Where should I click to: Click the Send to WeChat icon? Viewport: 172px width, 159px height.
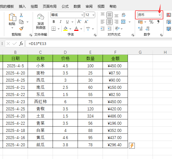click(x=41, y=17)
